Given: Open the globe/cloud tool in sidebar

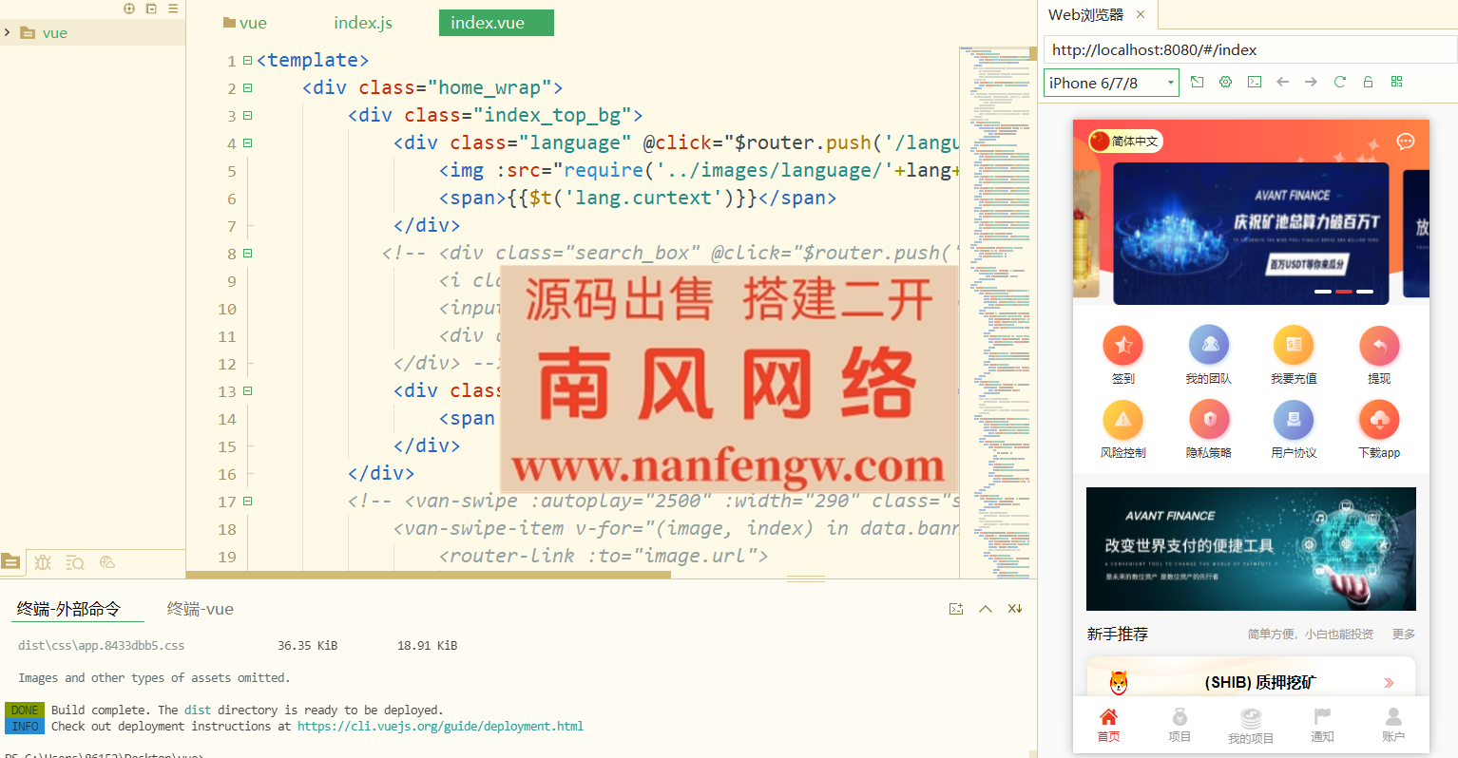Looking at the screenshot, I should (x=106, y=562).
